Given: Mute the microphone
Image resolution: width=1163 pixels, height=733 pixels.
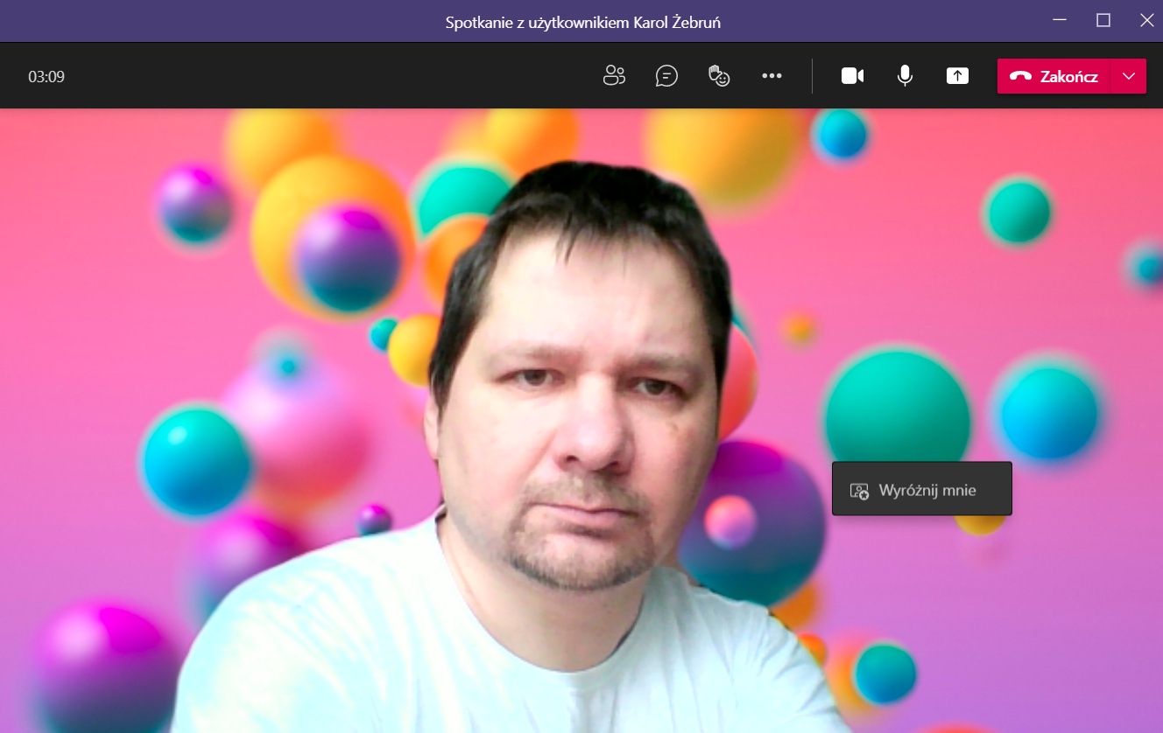Looking at the screenshot, I should pyautogui.click(x=905, y=76).
